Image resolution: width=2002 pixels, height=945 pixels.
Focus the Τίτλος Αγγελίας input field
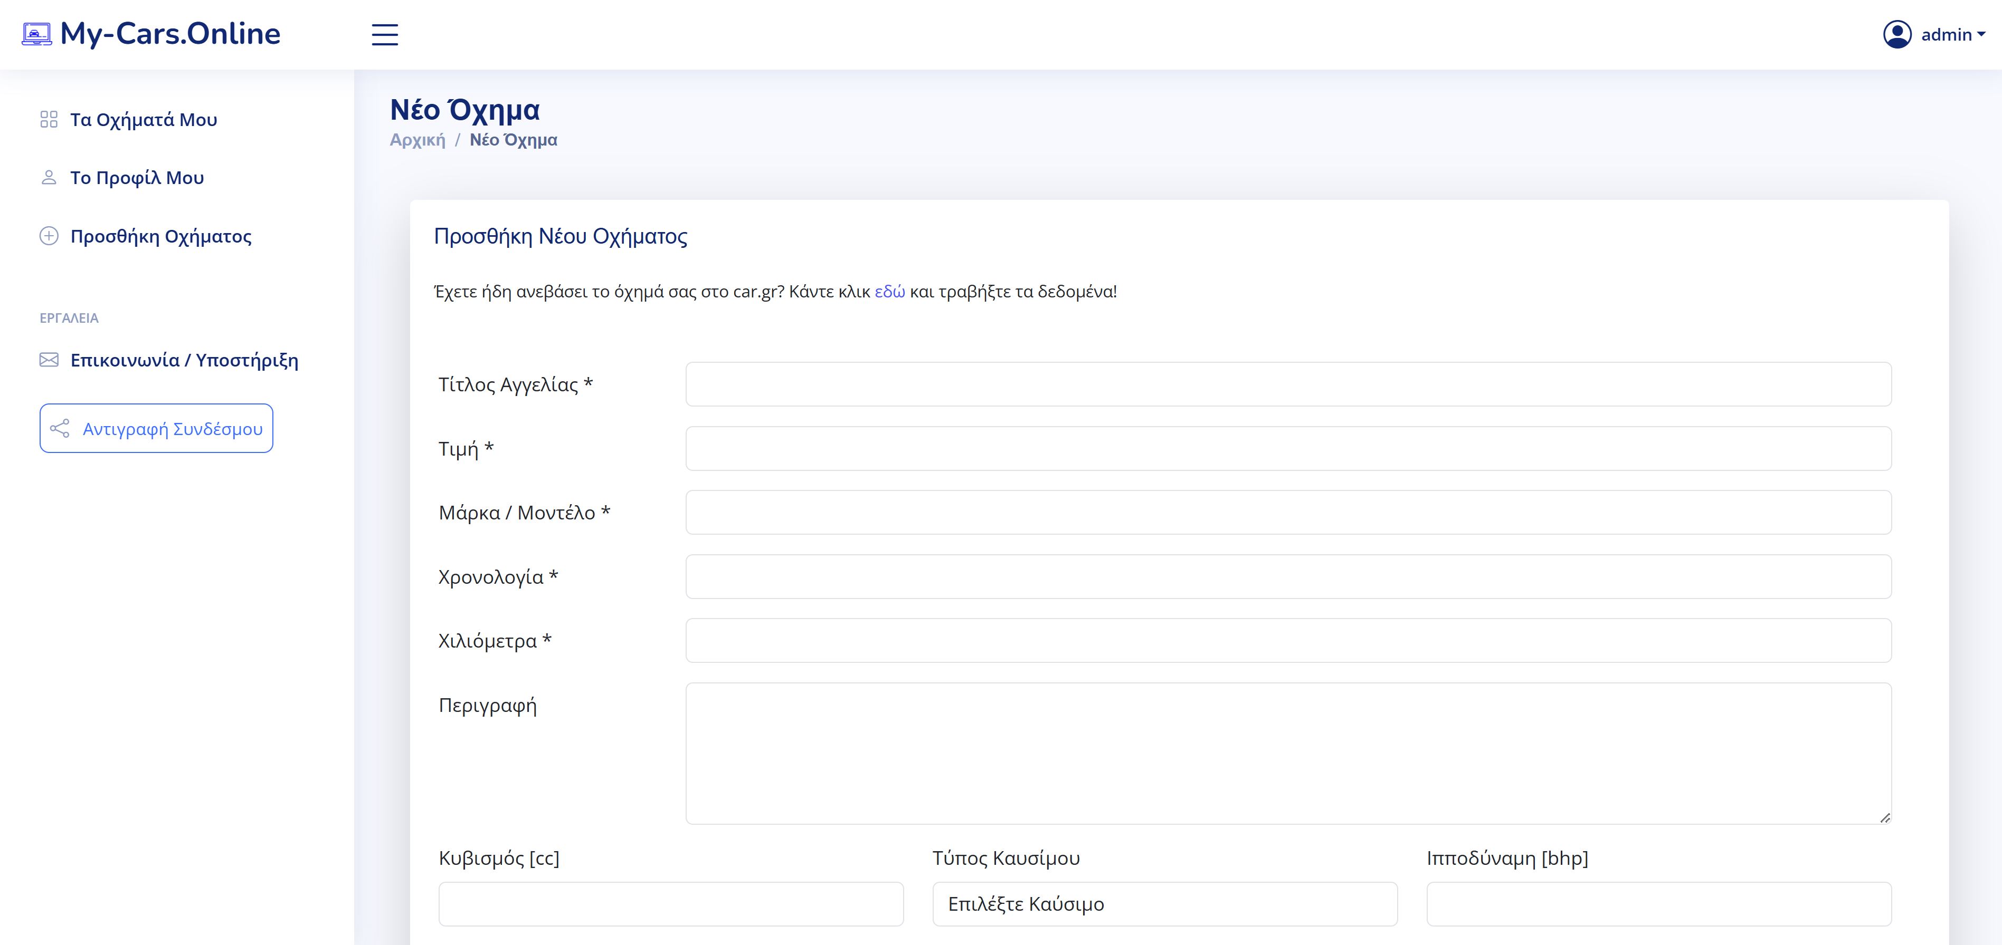tap(1288, 384)
